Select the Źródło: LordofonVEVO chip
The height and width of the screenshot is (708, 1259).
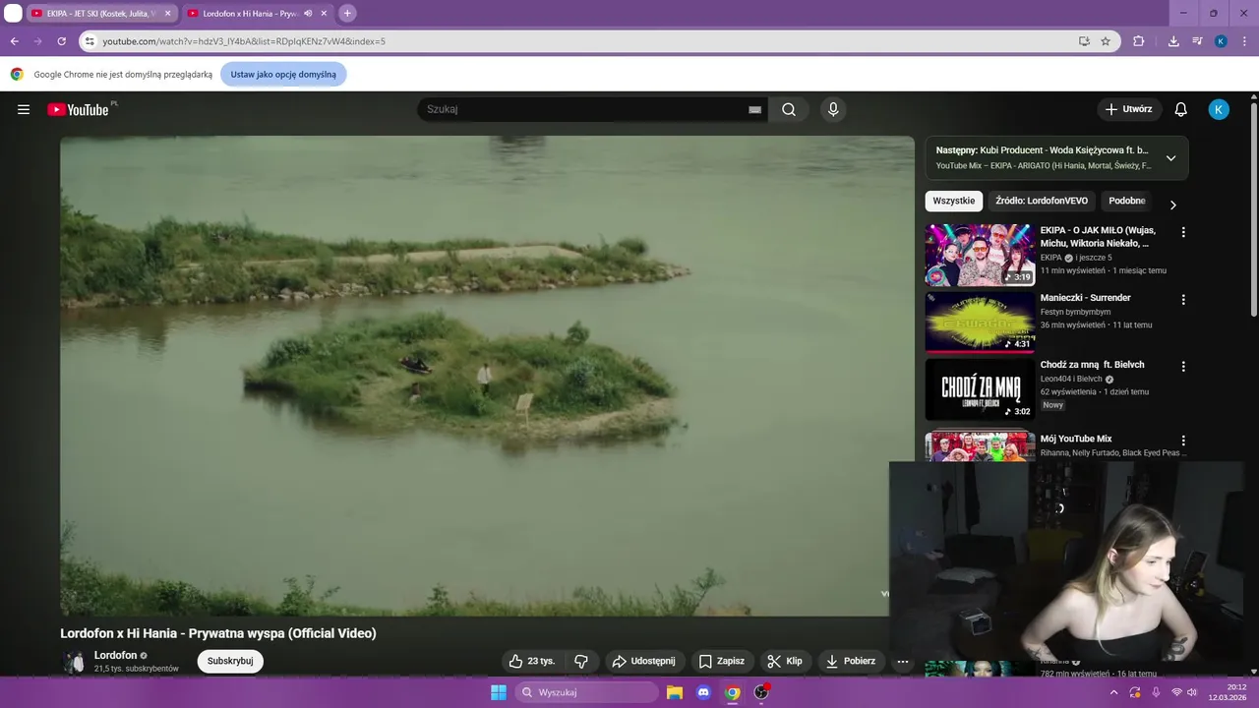1042,201
